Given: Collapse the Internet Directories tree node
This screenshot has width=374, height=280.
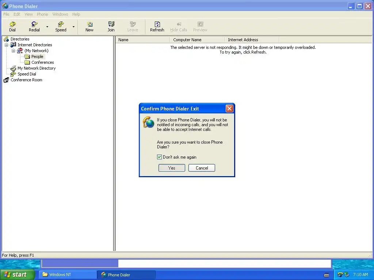Looking at the screenshot, I should (7, 45).
